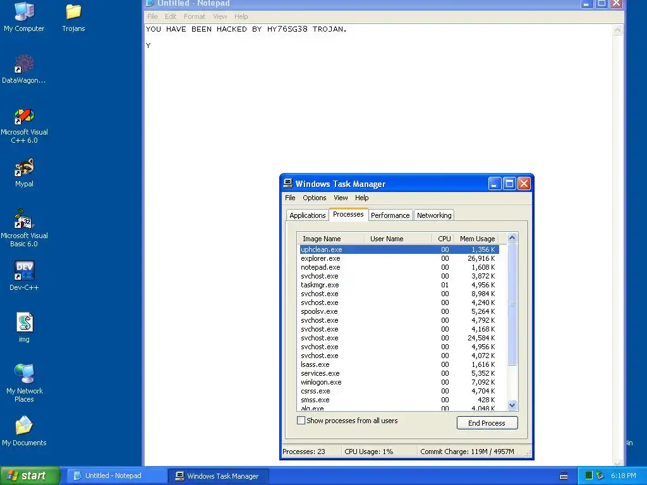Screen dimensions: 647x485
Task: Open Notepad Edit menu
Action: pyautogui.click(x=170, y=16)
